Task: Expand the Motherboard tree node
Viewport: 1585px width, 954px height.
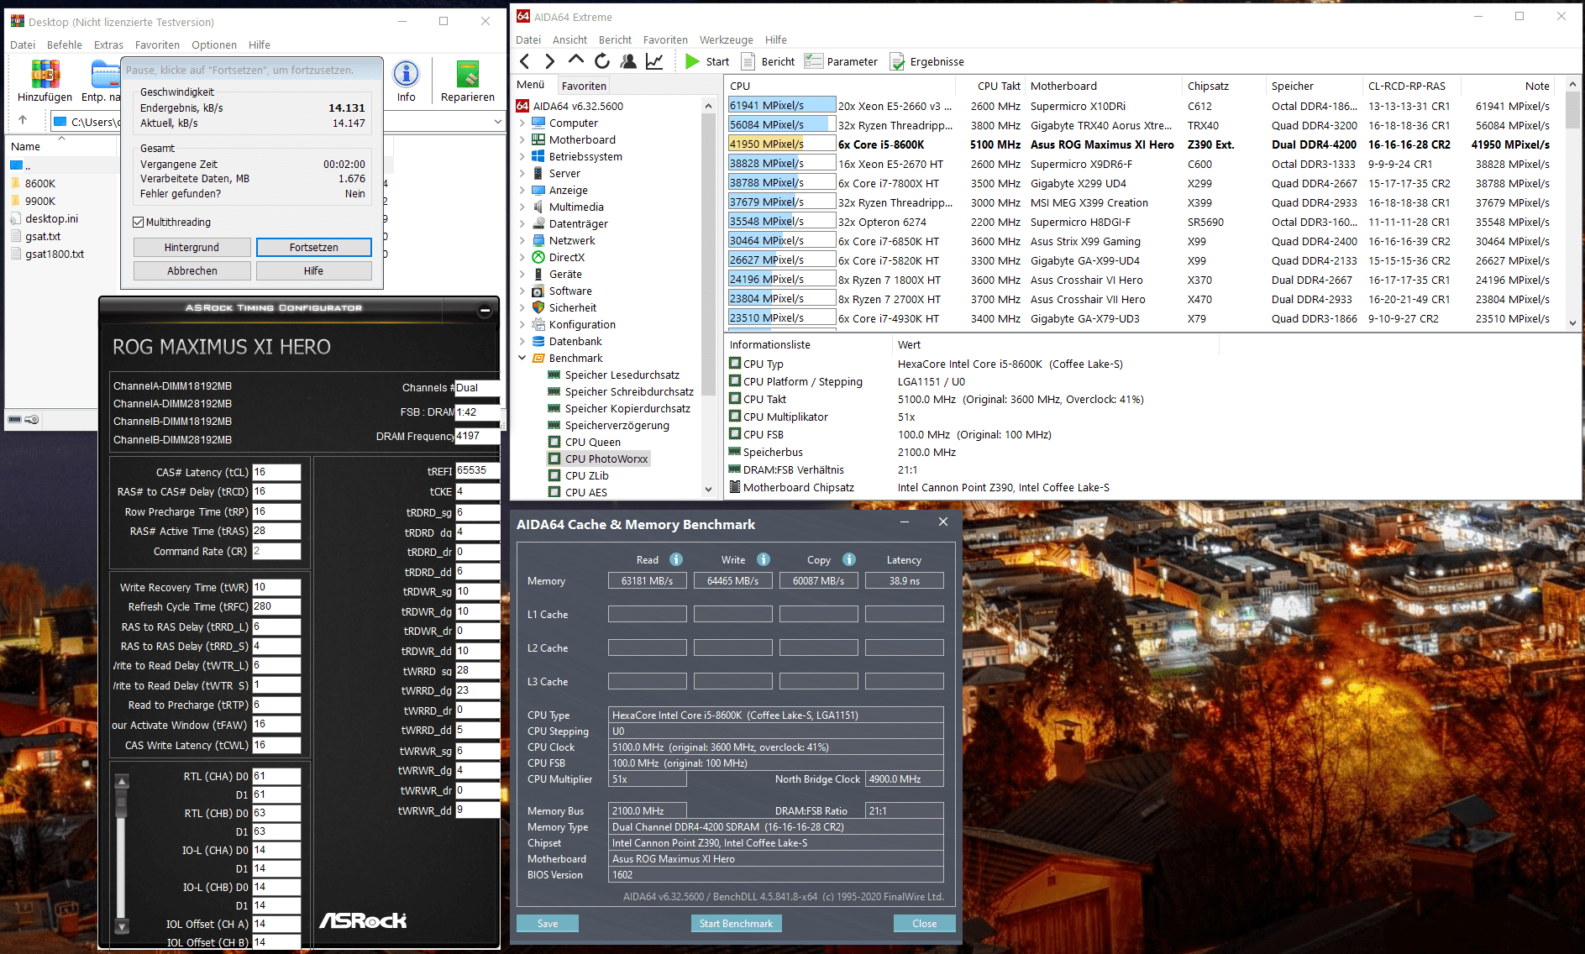Action: coord(522,140)
